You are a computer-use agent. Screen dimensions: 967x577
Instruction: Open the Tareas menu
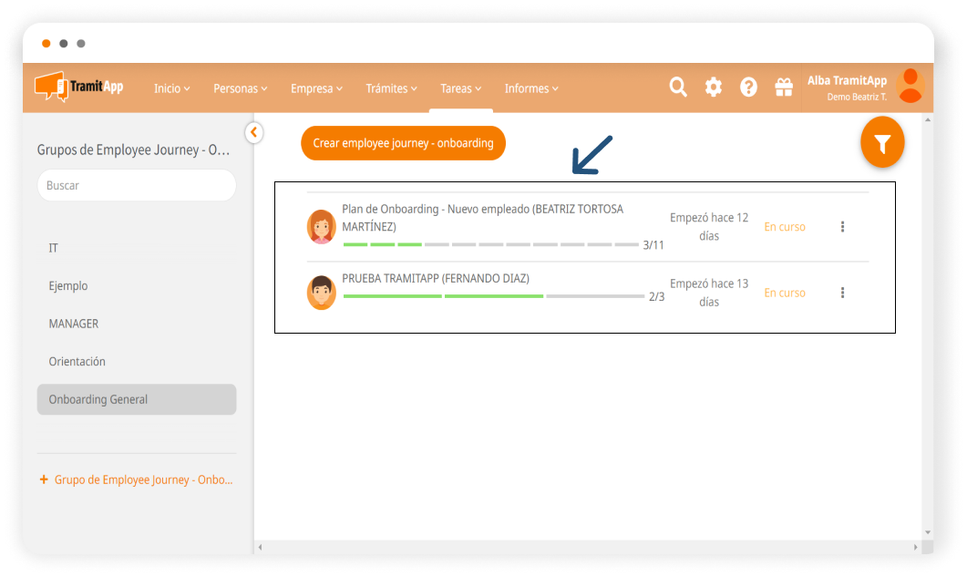point(460,88)
